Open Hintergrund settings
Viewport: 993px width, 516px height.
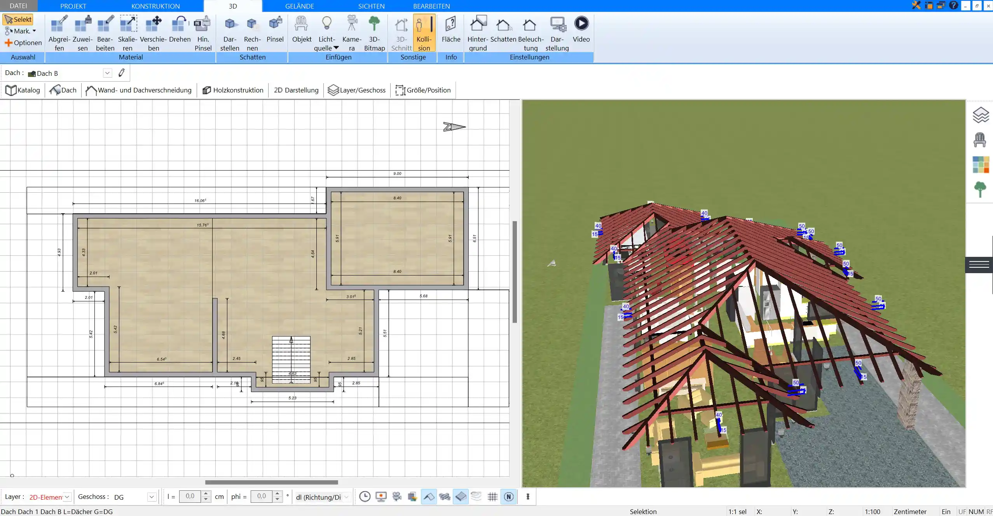(x=478, y=33)
